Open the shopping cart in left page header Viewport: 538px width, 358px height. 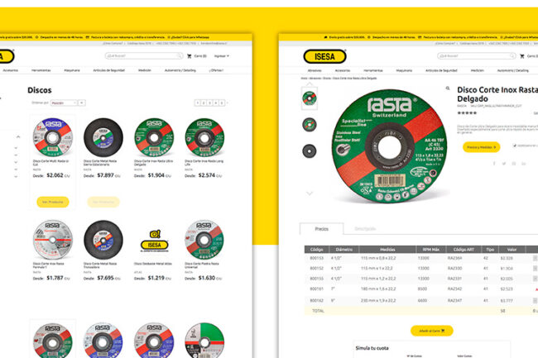click(x=199, y=56)
